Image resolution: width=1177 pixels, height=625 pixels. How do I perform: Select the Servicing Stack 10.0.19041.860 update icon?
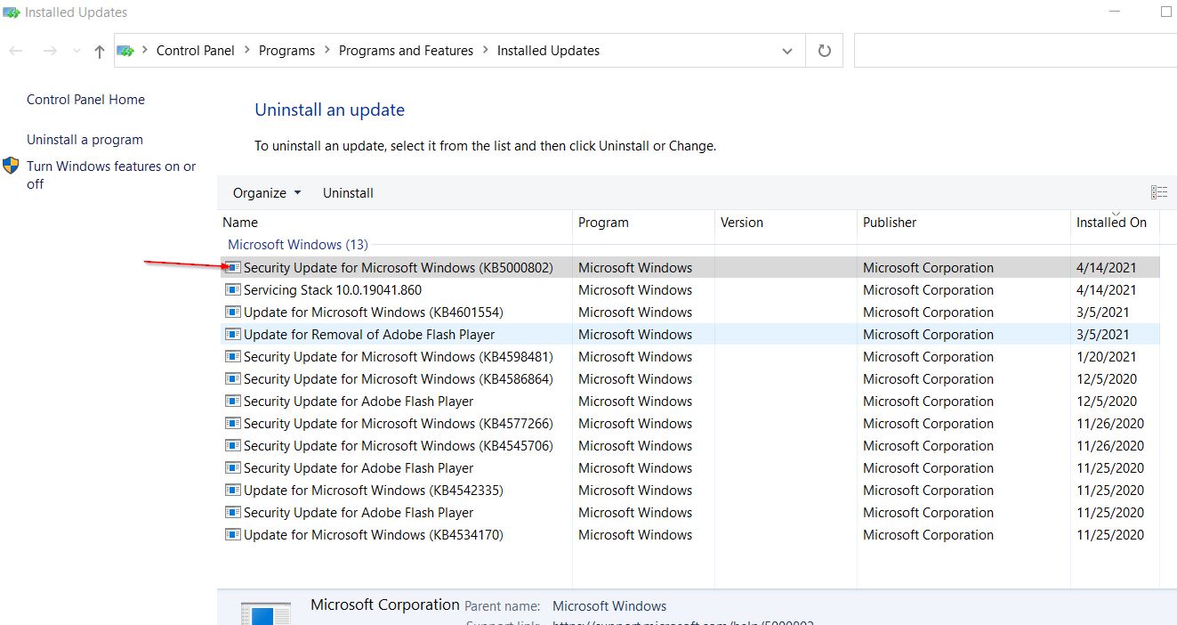[233, 289]
